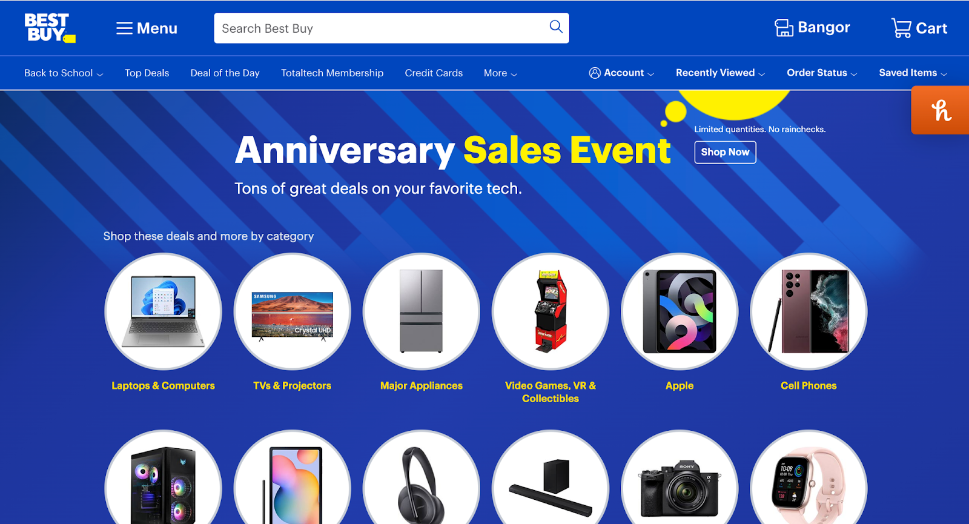Focus the Search Best Buy field
This screenshot has height=524, width=969.
382,28
